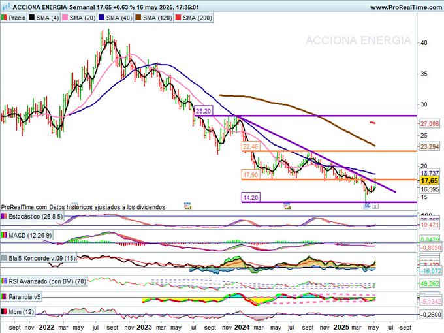The width and height of the screenshot is (444, 333).
Task: Click the RSI value 49,262
Action: click(429, 284)
